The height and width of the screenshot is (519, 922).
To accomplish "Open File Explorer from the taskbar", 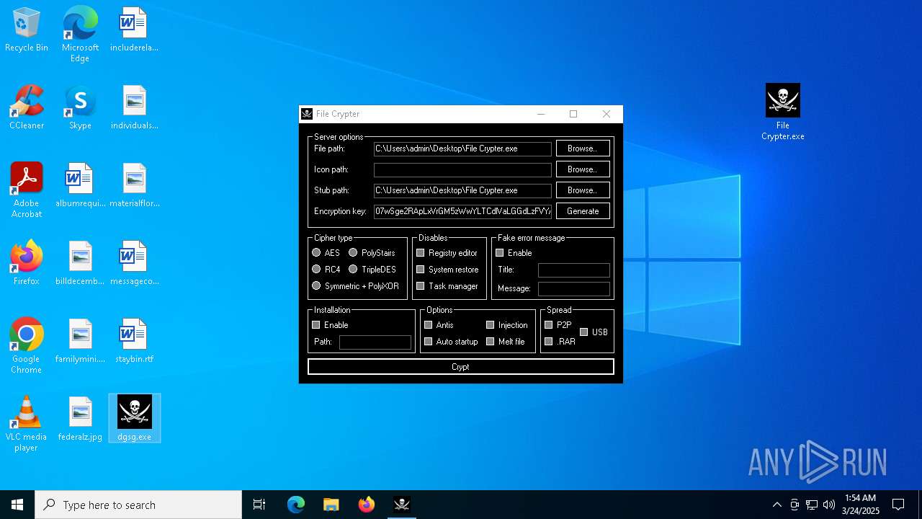I will pos(331,505).
